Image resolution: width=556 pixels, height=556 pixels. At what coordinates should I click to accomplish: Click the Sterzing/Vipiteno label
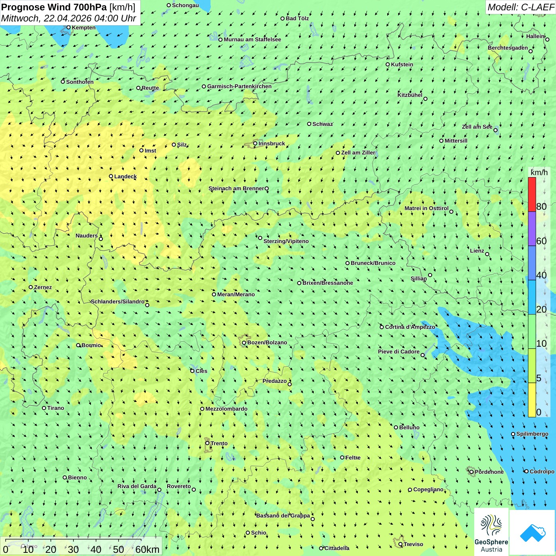point(286,241)
